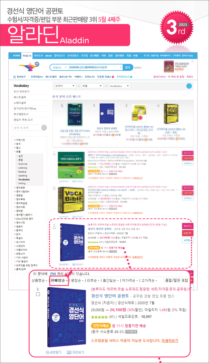Sort by 판매량순
Screen dimensions: 209x363
tap(59, 281)
